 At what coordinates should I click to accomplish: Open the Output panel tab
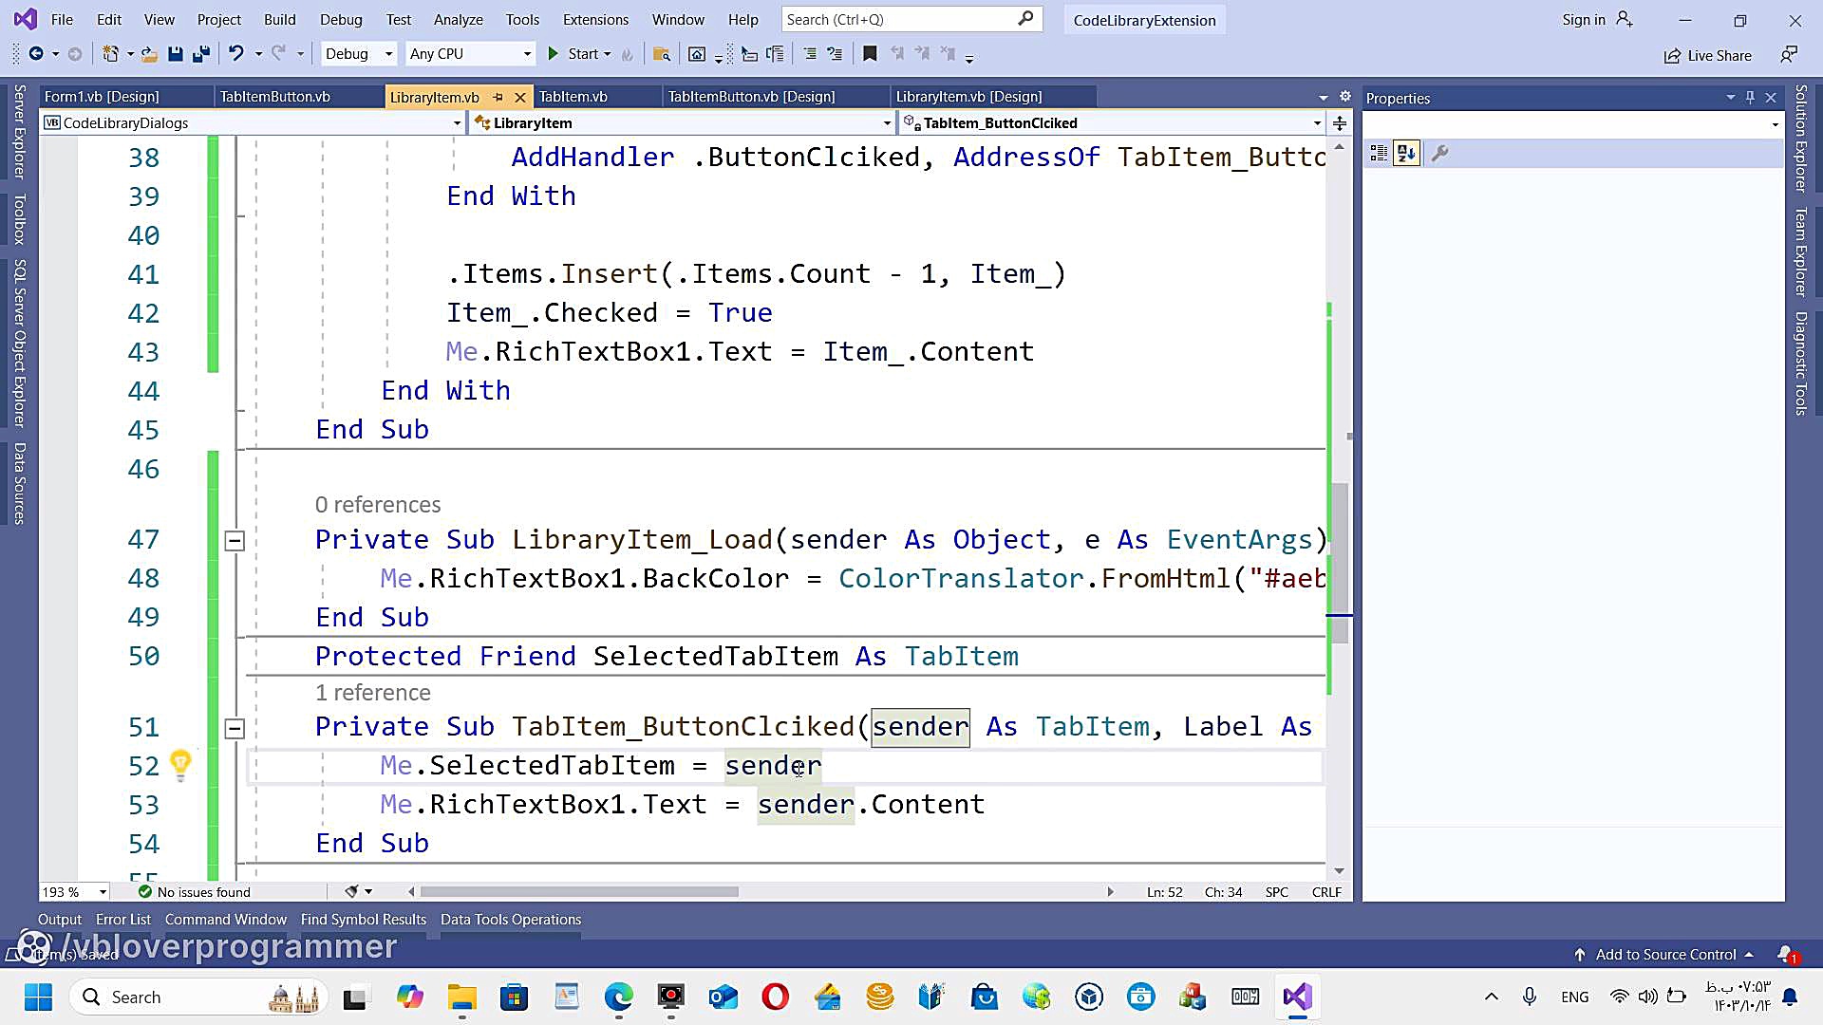[x=60, y=919]
